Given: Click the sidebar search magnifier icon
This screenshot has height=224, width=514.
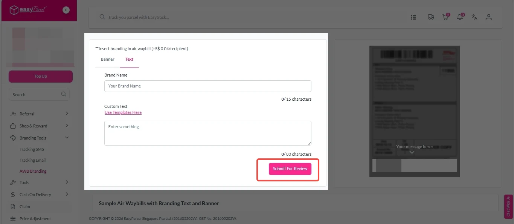Looking at the screenshot, I should point(63,94).
